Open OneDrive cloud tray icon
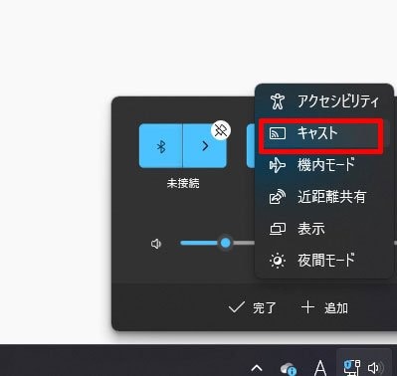Viewport: 397px width, 376px height. [289, 368]
